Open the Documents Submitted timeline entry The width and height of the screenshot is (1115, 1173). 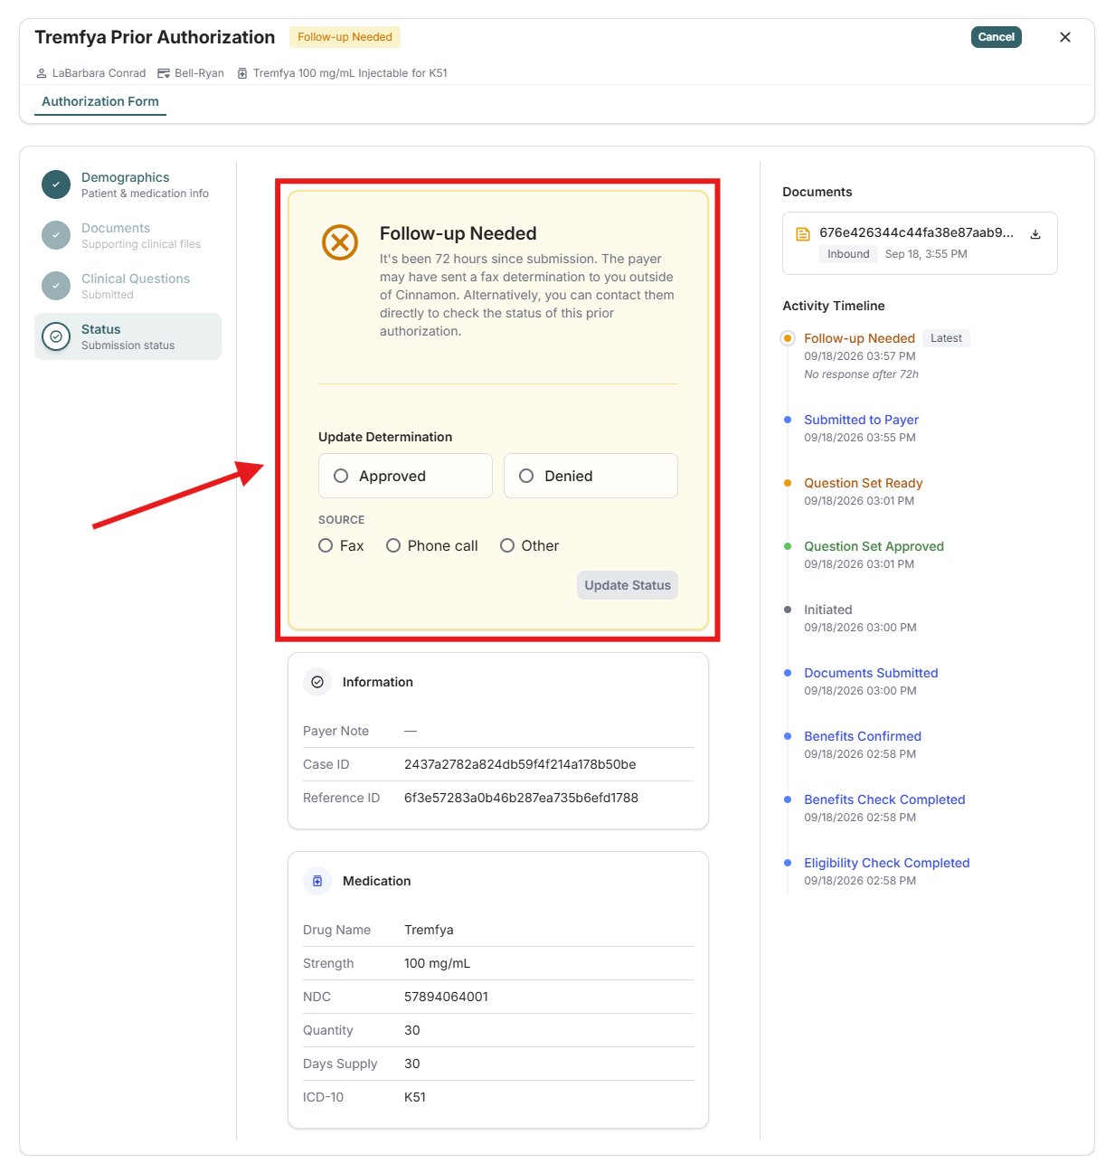(871, 673)
